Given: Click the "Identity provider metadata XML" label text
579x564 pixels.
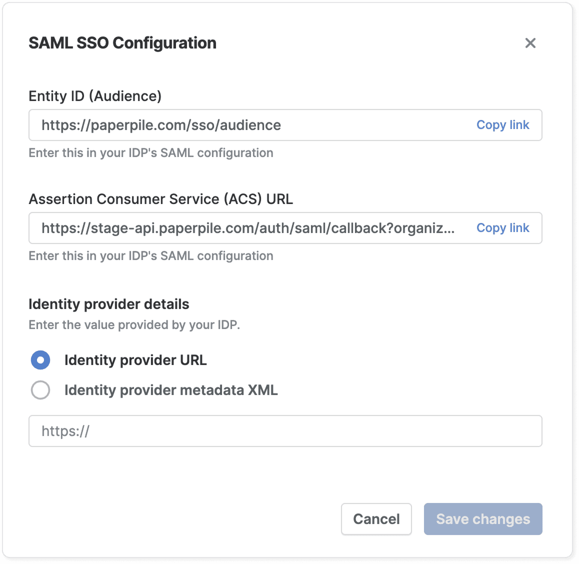Looking at the screenshot, I should pos(171,390).
